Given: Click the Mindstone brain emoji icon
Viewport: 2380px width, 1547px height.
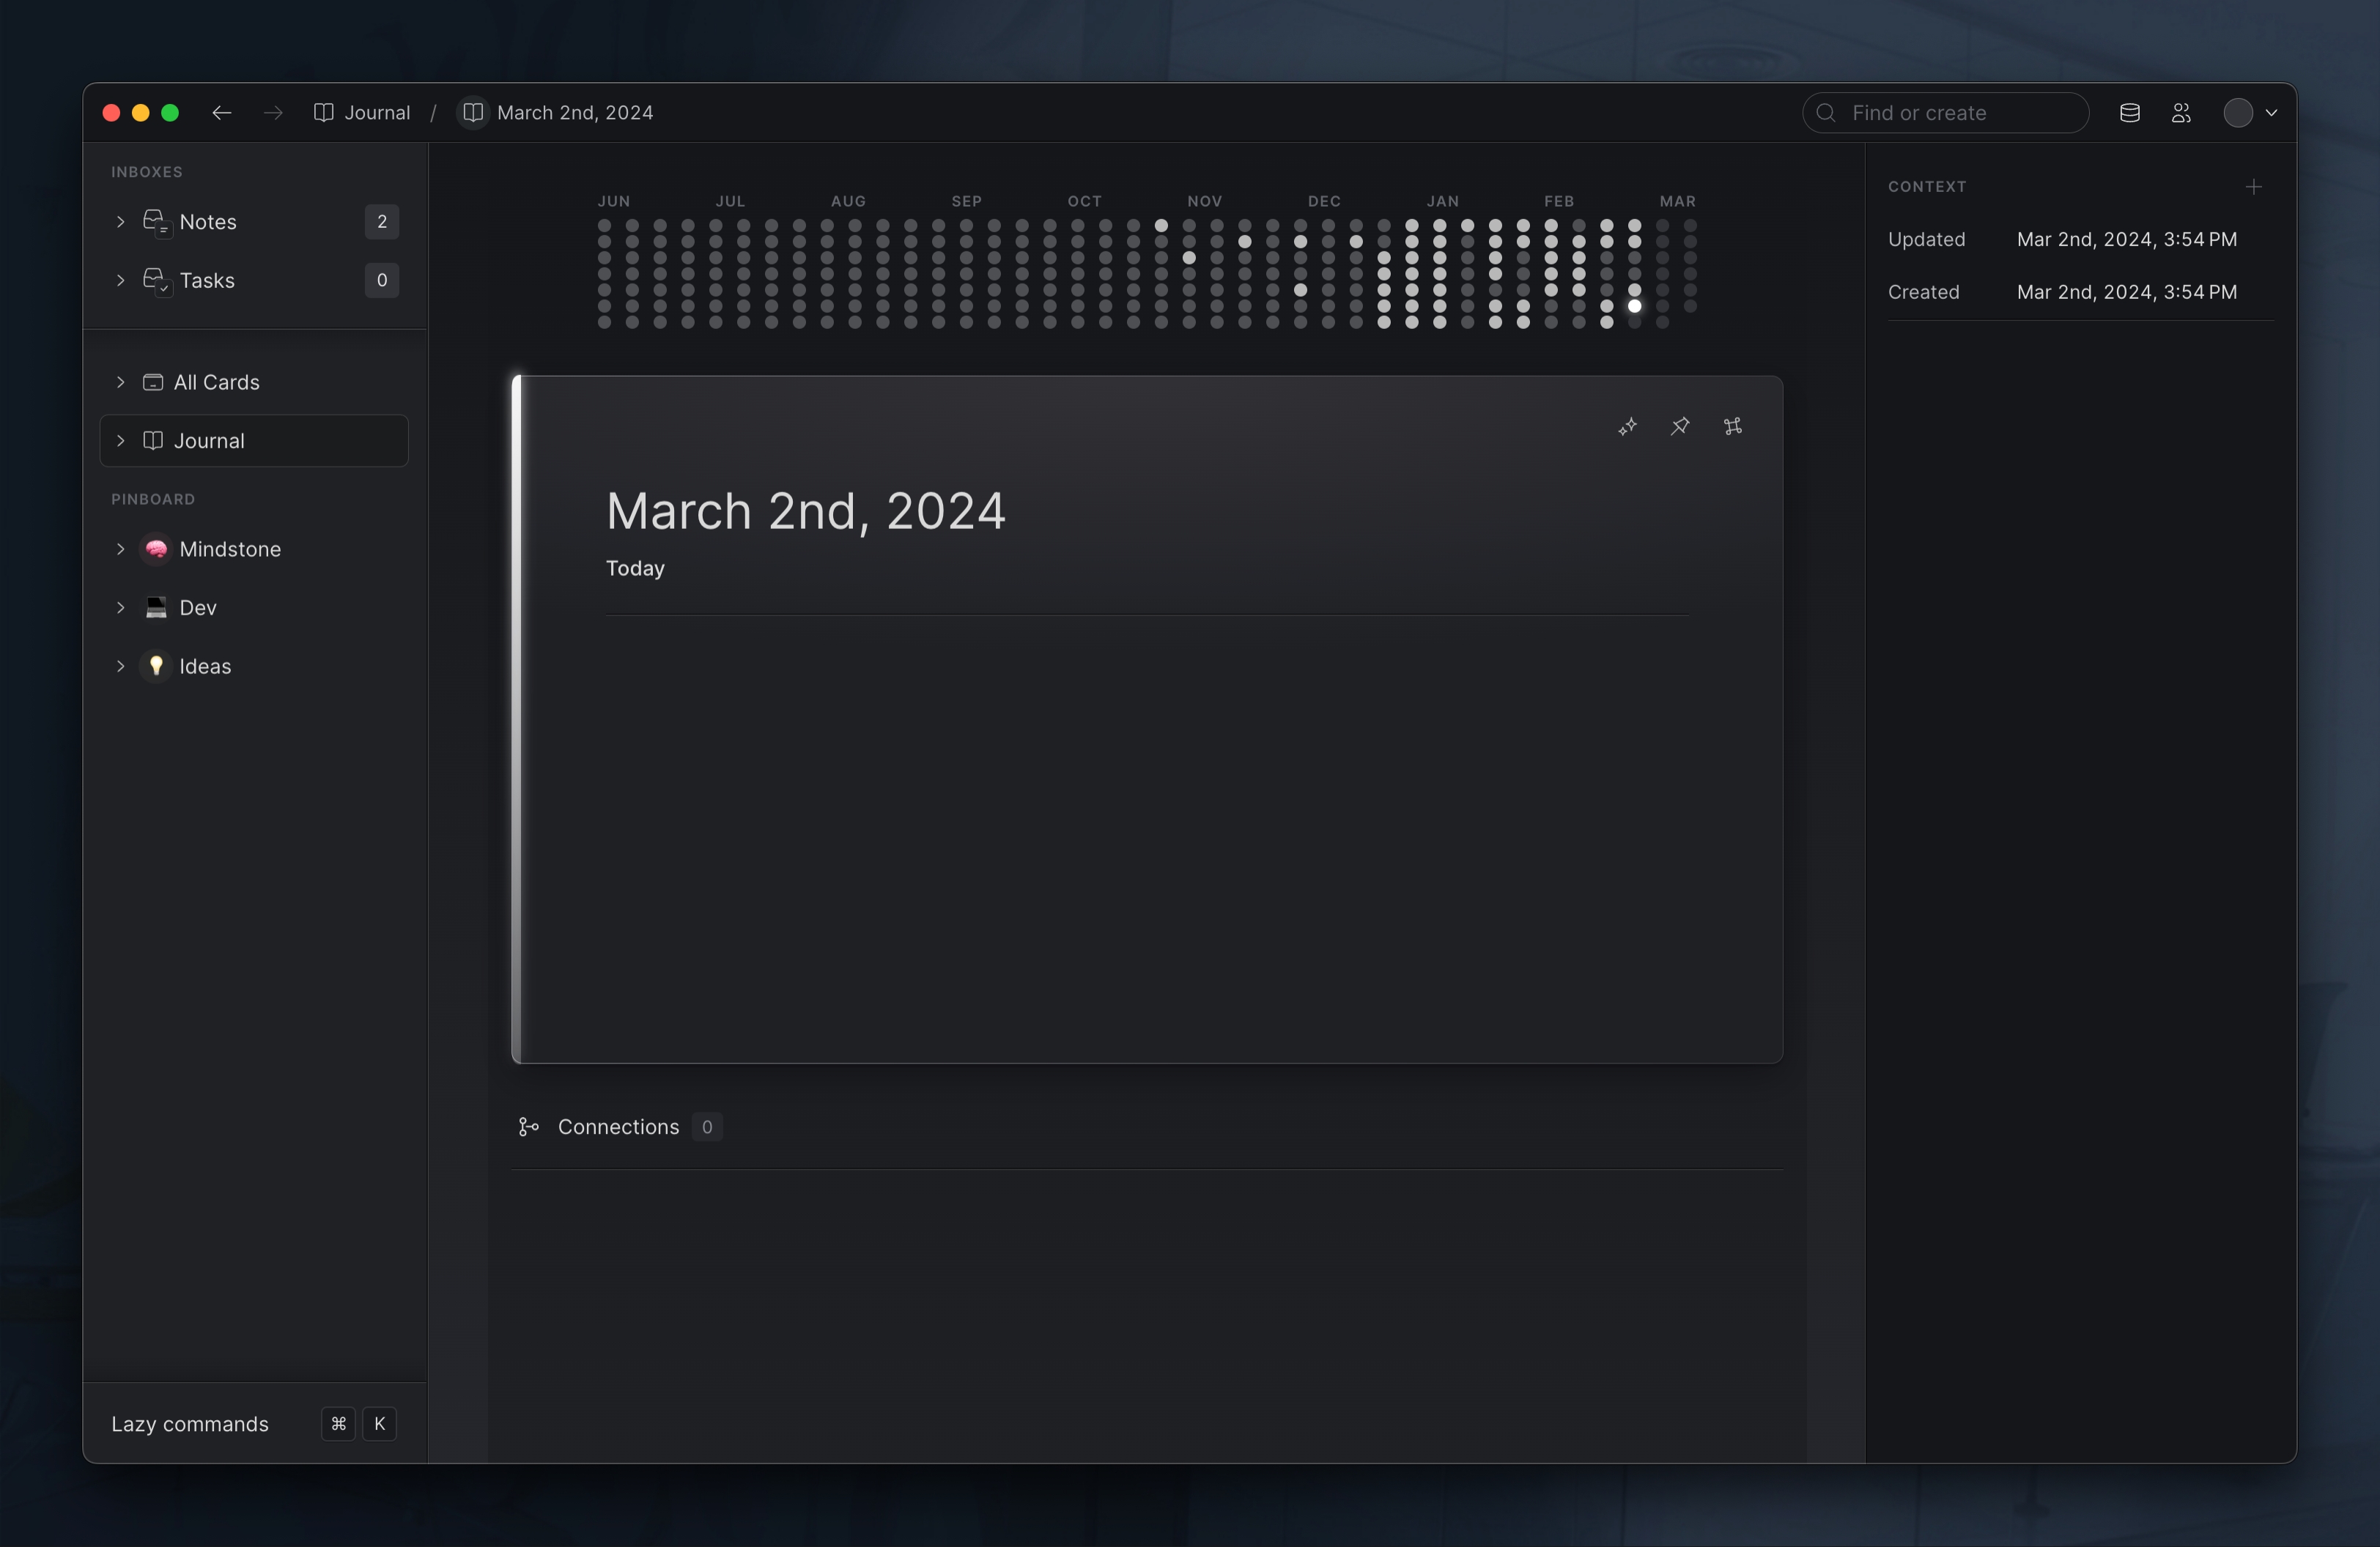Looking at the screenshot, I should [156, 549].
